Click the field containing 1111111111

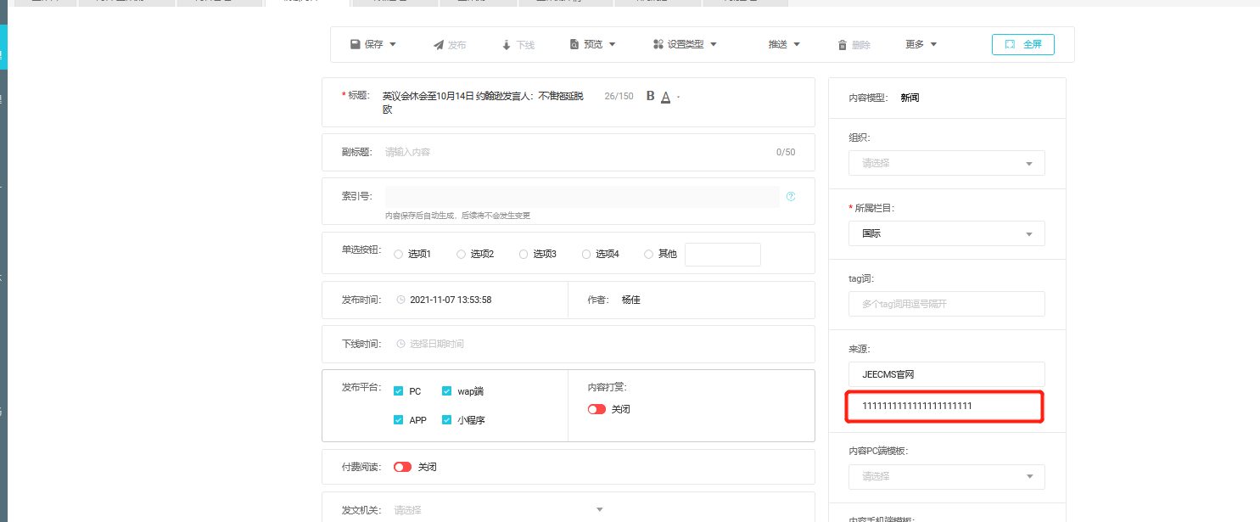pyautogui.click(x=947, y=407)
